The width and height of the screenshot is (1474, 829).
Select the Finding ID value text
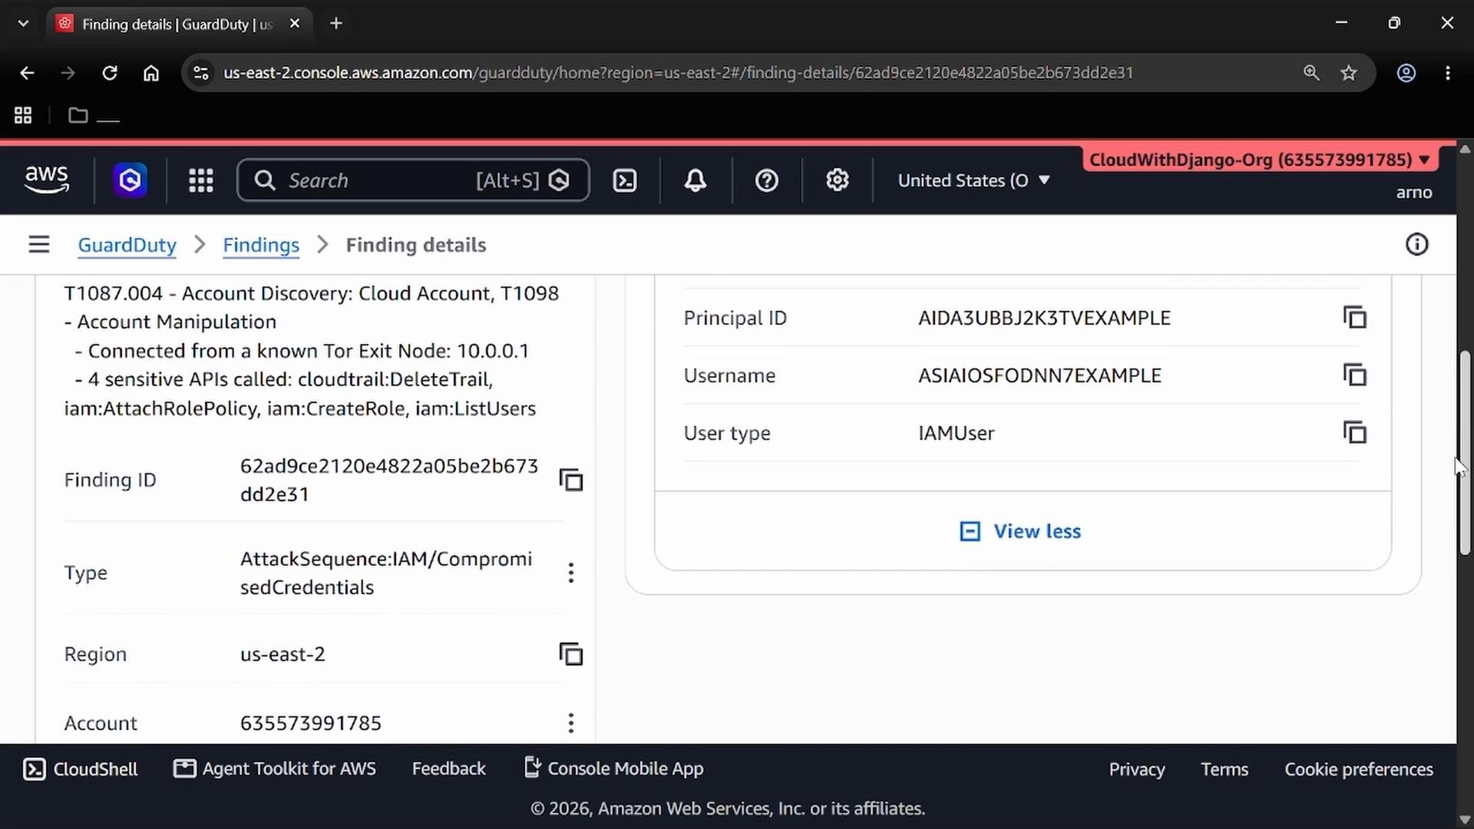[389, 480]
